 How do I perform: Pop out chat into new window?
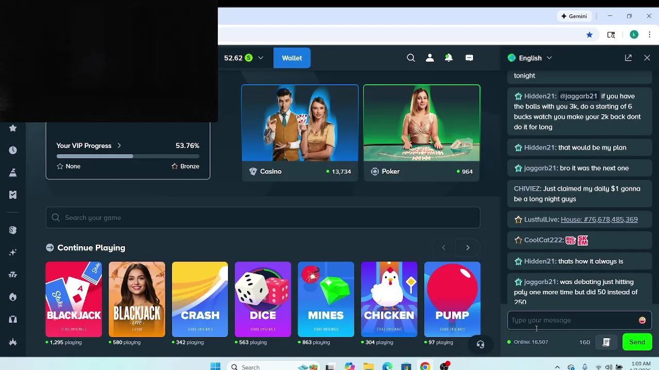coord(628,58)
